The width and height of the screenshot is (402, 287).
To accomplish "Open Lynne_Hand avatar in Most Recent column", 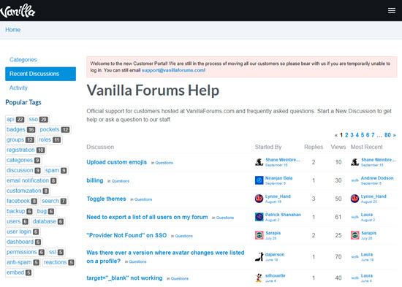I will (354, 199).
